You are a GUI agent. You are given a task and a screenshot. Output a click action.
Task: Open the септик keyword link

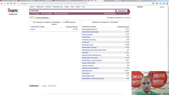(33, 29)
